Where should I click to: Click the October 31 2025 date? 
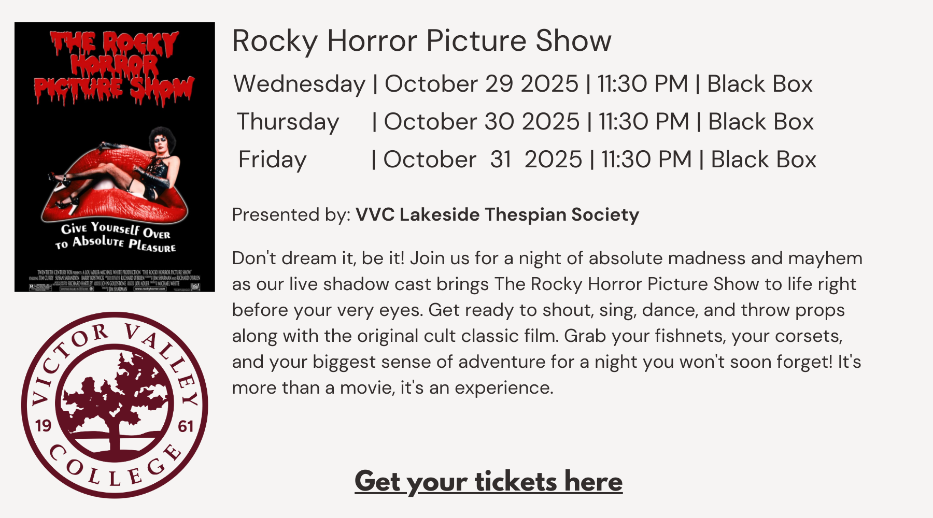[482, 160]
